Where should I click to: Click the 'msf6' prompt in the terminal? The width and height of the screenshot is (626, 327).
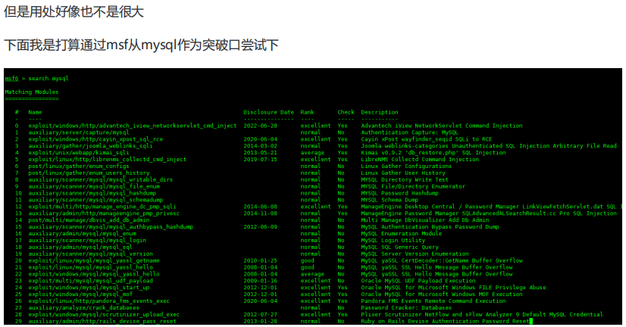pyautogui.click(x=11, y=79)
